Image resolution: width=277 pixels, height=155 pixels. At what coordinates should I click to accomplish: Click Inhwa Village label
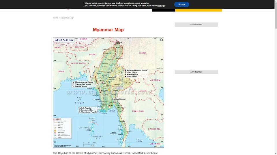click(x=132, y=72)
